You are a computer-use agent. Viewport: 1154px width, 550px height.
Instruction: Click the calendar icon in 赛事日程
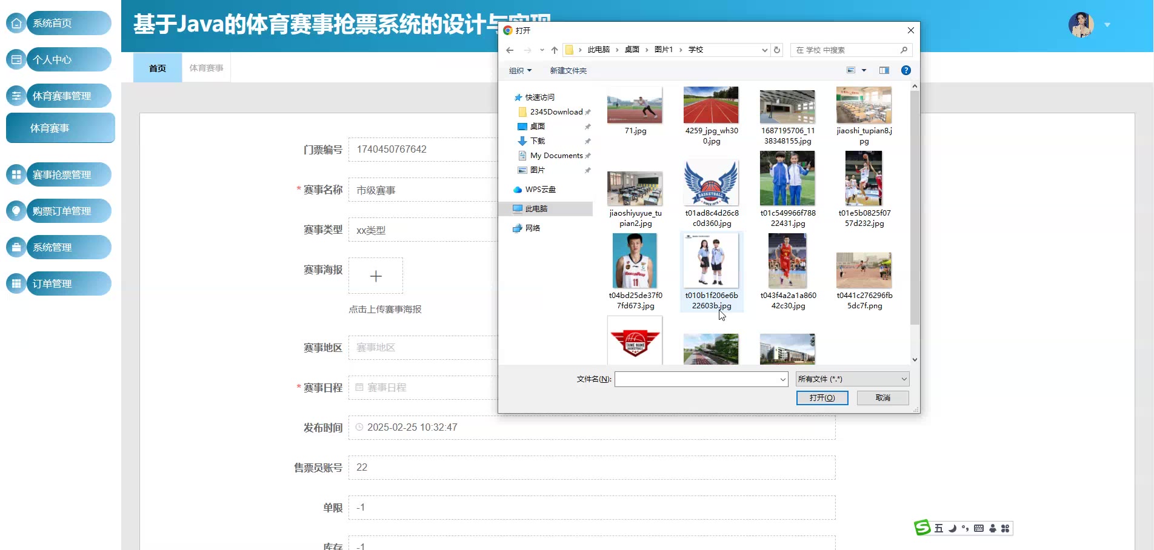pyautogui.click(x=359, y=387)
